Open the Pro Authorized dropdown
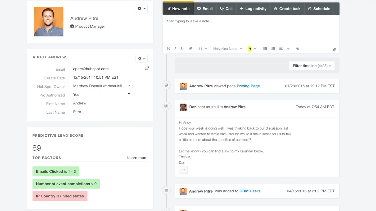The image size is (376, 211). 129,94
